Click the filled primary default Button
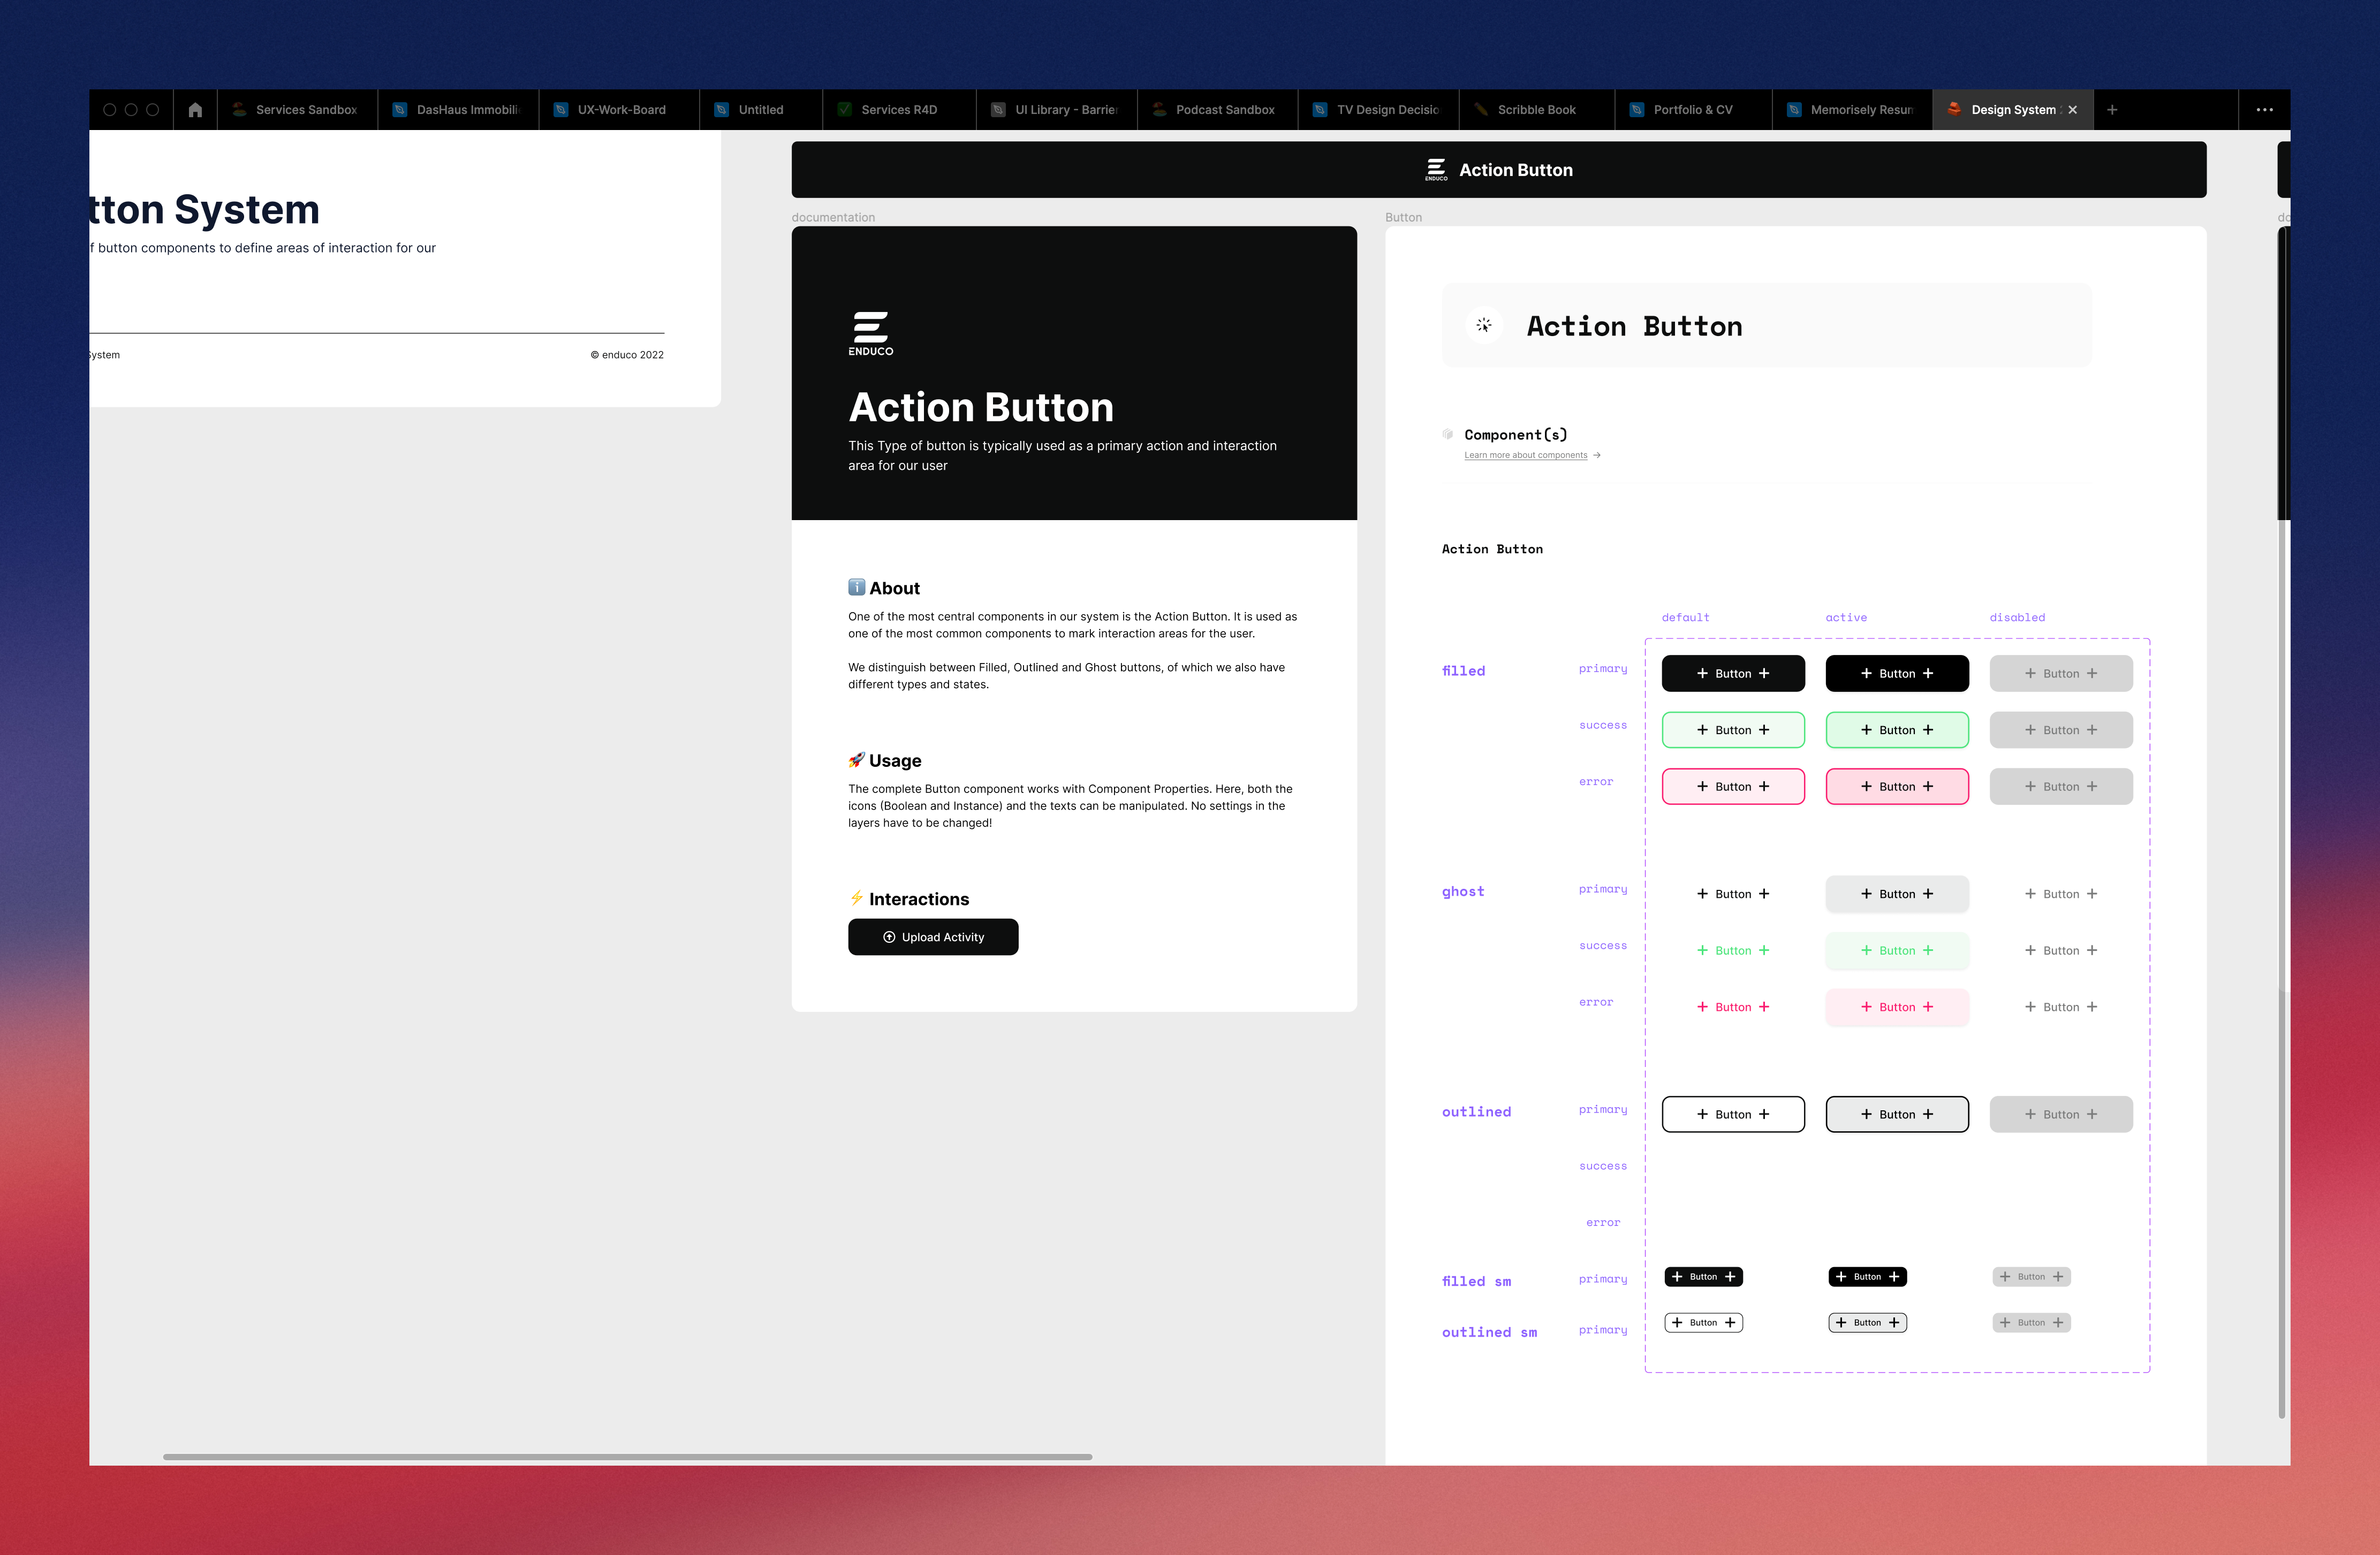This screenshot has width=2380, height=1555. point(1732,674)
